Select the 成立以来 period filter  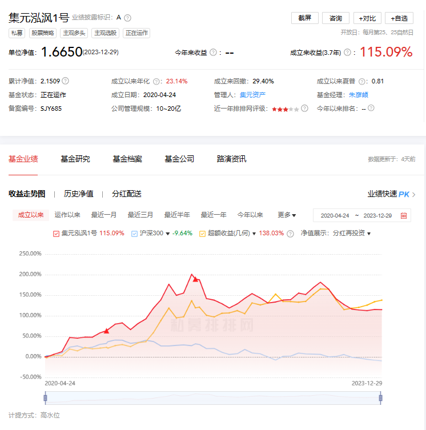pyautogui.click(x=31, y=215)
